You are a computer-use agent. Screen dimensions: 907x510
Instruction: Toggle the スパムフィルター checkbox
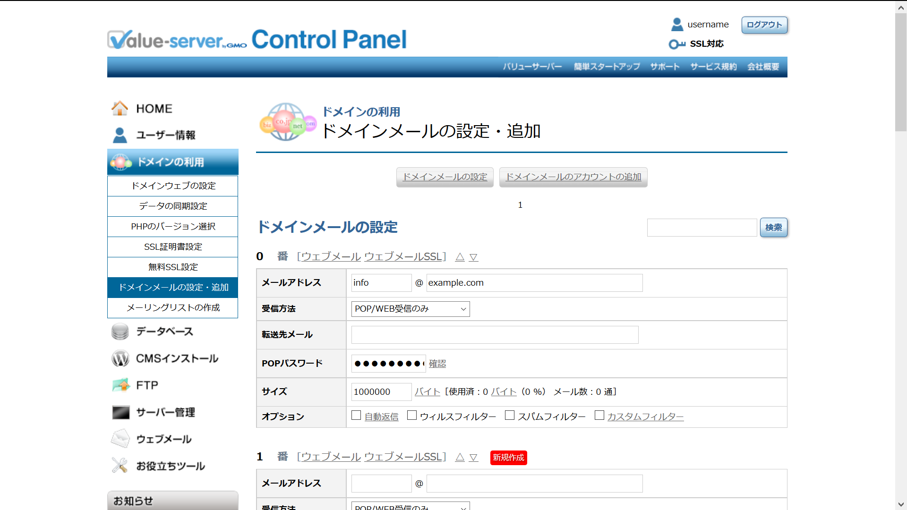(x=510, y=416)
